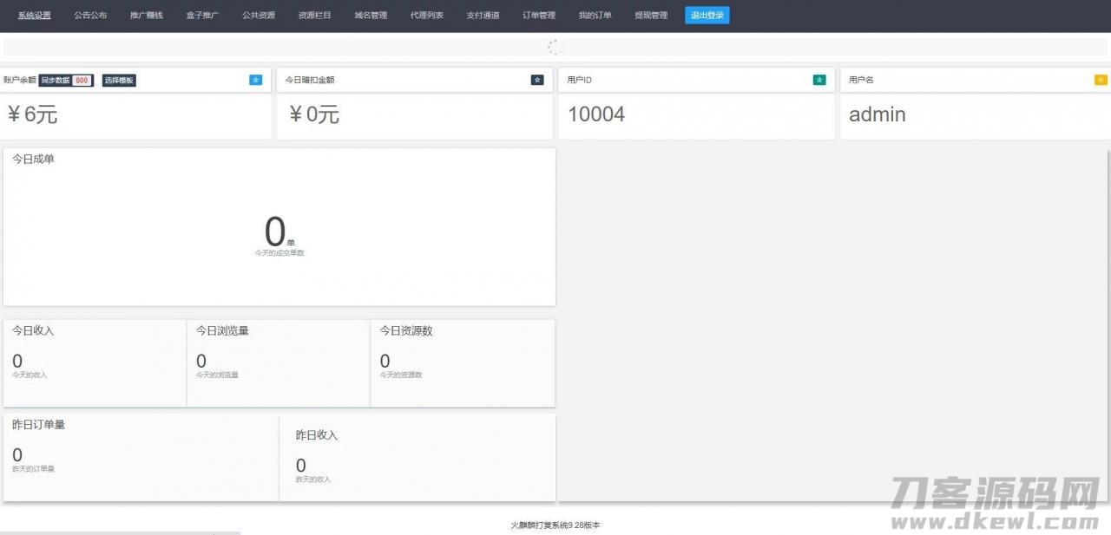This screenshot has height=535, width=1111.
Task: Open the 代理列表 page
Action: [426, 15]
